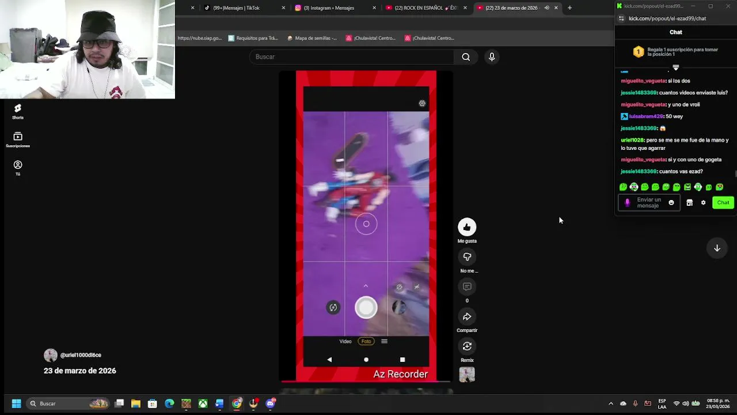
Task: Open the Xbox app from taskbar
Action: pyautogui.click(x=203, y=403)
